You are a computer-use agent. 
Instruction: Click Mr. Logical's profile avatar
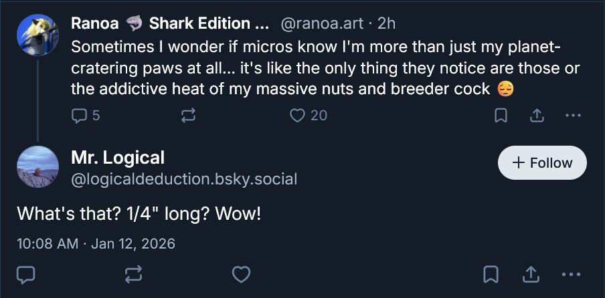coord(37,167)
